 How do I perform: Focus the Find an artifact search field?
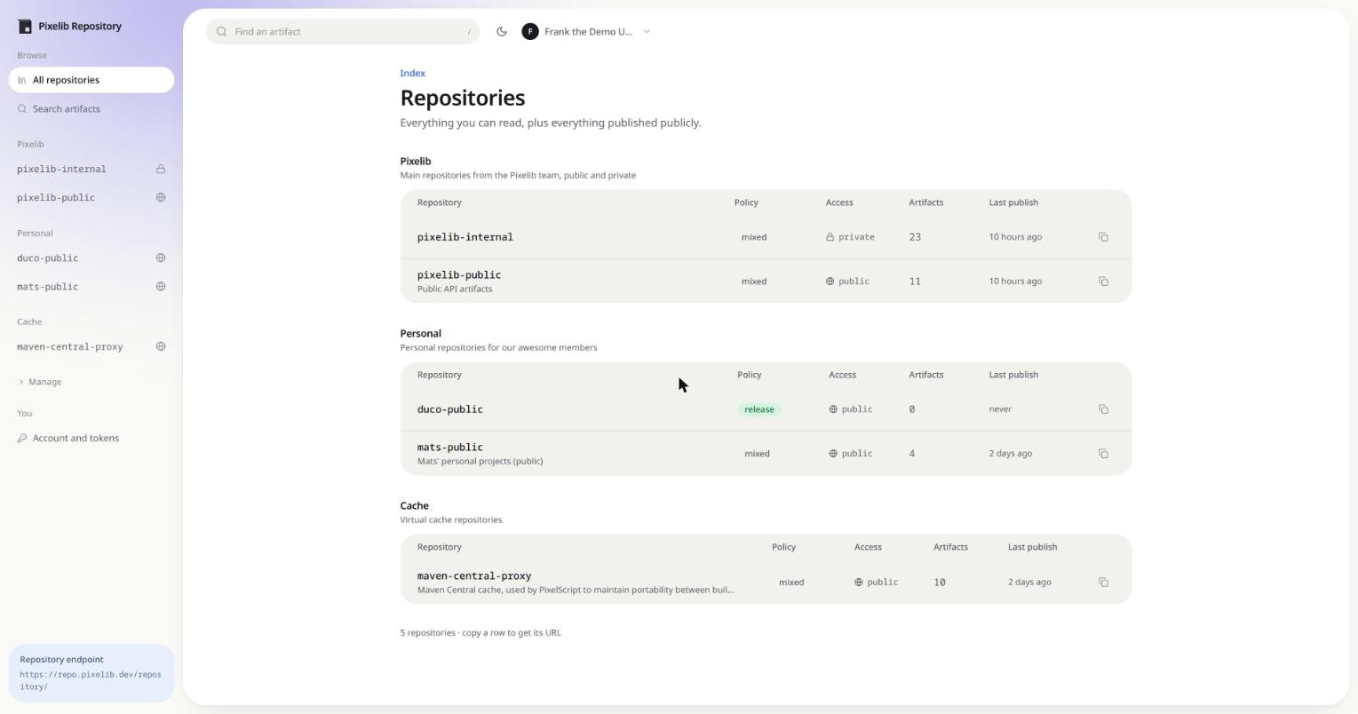[x=343, y=31]
